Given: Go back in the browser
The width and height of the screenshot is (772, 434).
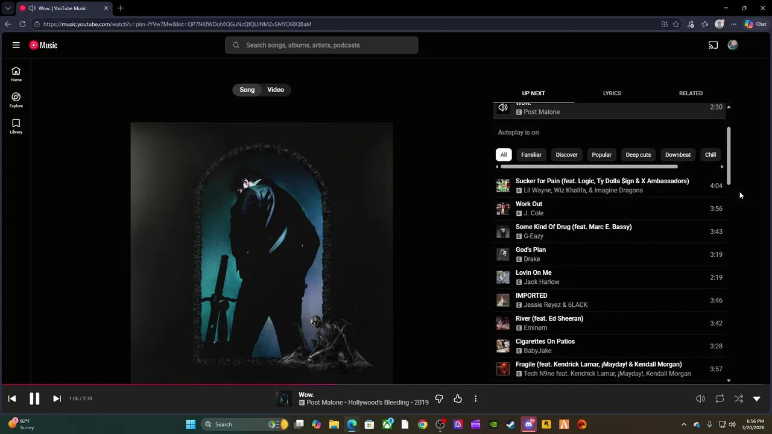Looking at the screenshot, I should pyautogui.click(x=8, y=24).
